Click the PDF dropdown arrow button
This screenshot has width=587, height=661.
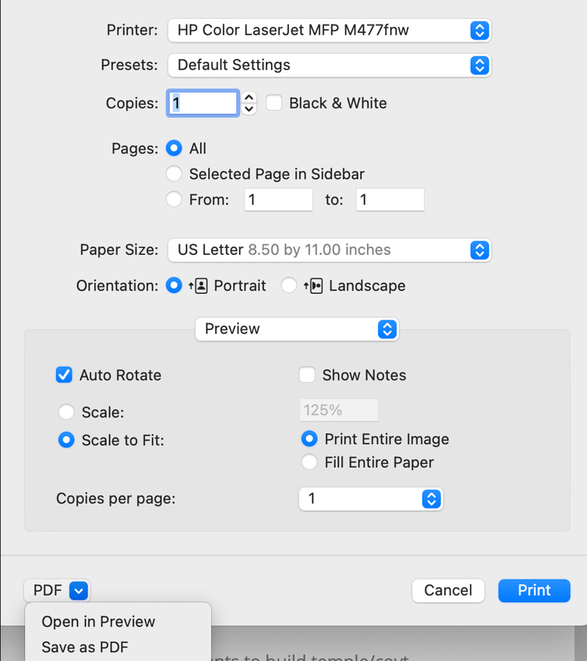point(79,591)
